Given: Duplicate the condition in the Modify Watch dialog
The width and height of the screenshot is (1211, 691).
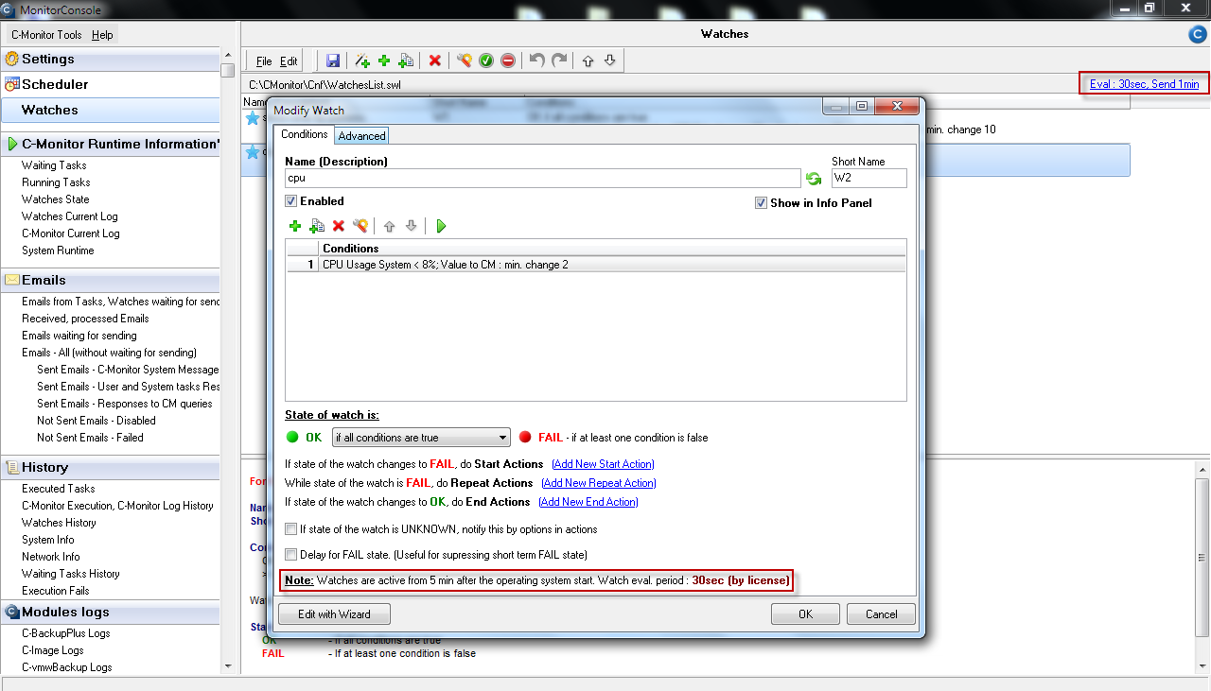Looking at the screenshot, I should click(317, 226).
